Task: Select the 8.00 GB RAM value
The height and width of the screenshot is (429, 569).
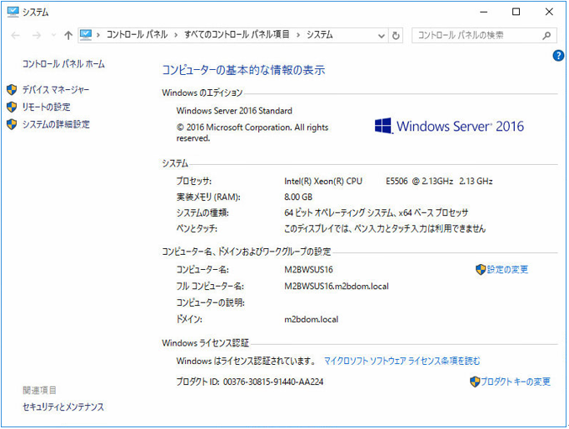Action: point(298,197)
